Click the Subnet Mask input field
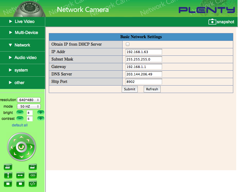The image size is (238, 192). pos(144,59)
